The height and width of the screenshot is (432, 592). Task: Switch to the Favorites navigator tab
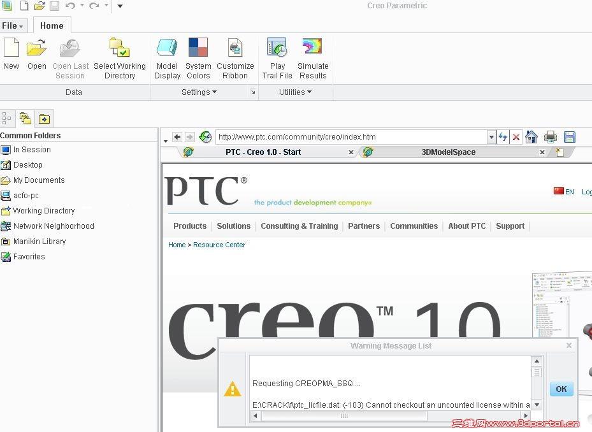(44, 119)
